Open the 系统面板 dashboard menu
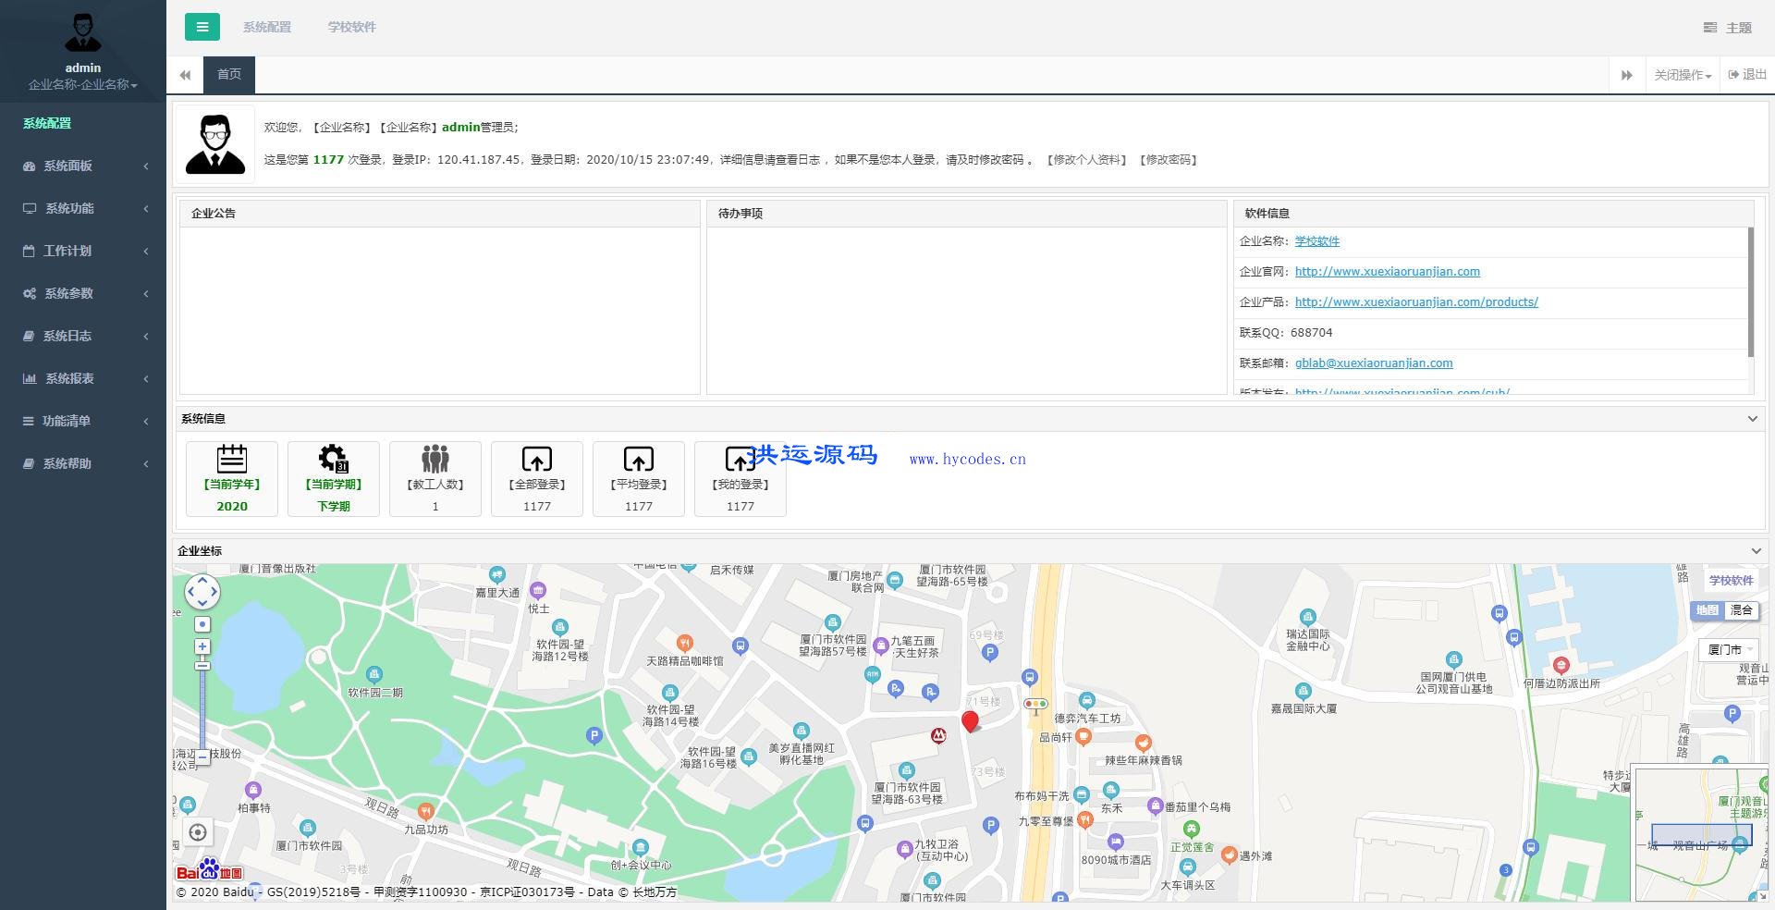Screen dimensions: 1775x910 83,166
